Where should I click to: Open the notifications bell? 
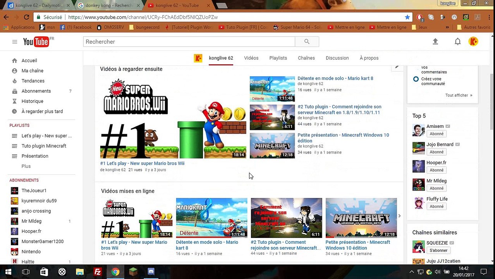pyautogui.click(x=457, y=41)
